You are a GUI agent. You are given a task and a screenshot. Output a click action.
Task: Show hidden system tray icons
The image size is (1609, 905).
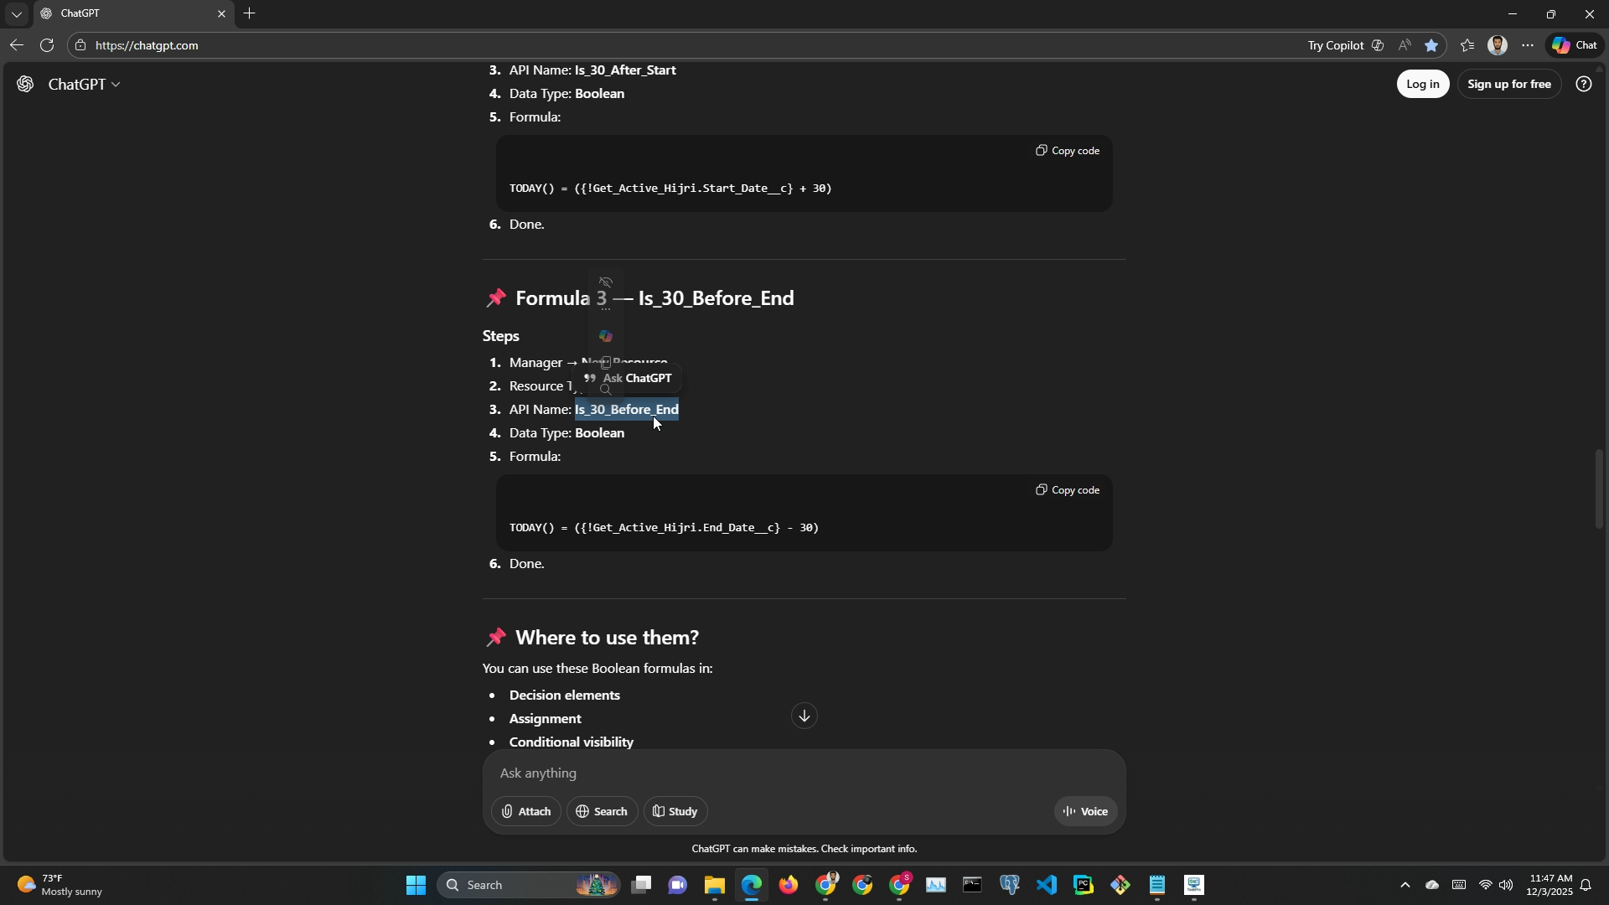(1405, 886)
